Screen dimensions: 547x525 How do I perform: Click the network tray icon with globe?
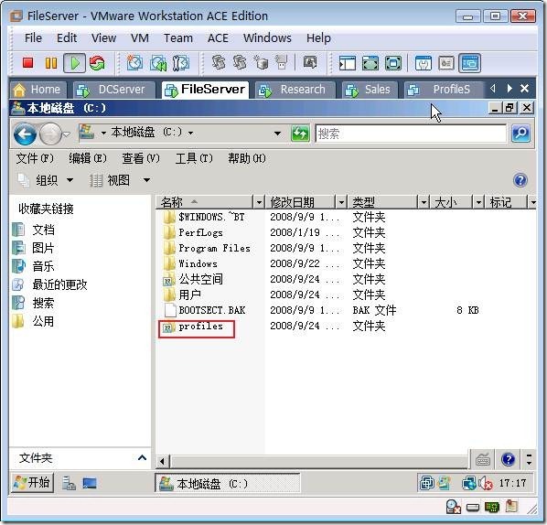coord(469,483)
